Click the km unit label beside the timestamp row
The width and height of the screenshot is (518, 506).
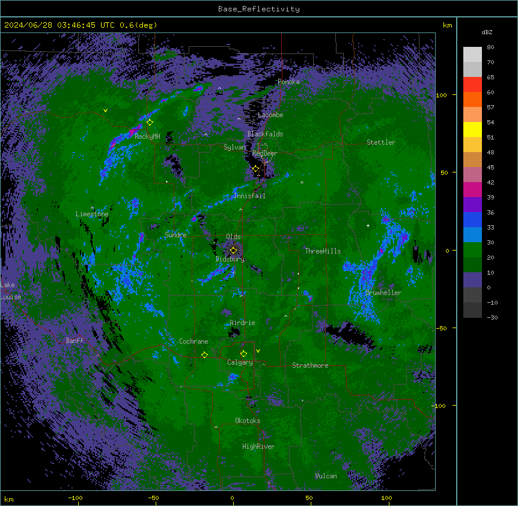[x=448, y=25]
